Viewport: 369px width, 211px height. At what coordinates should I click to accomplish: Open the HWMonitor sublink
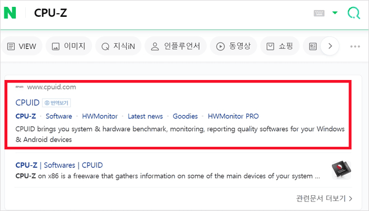point(100,116)
